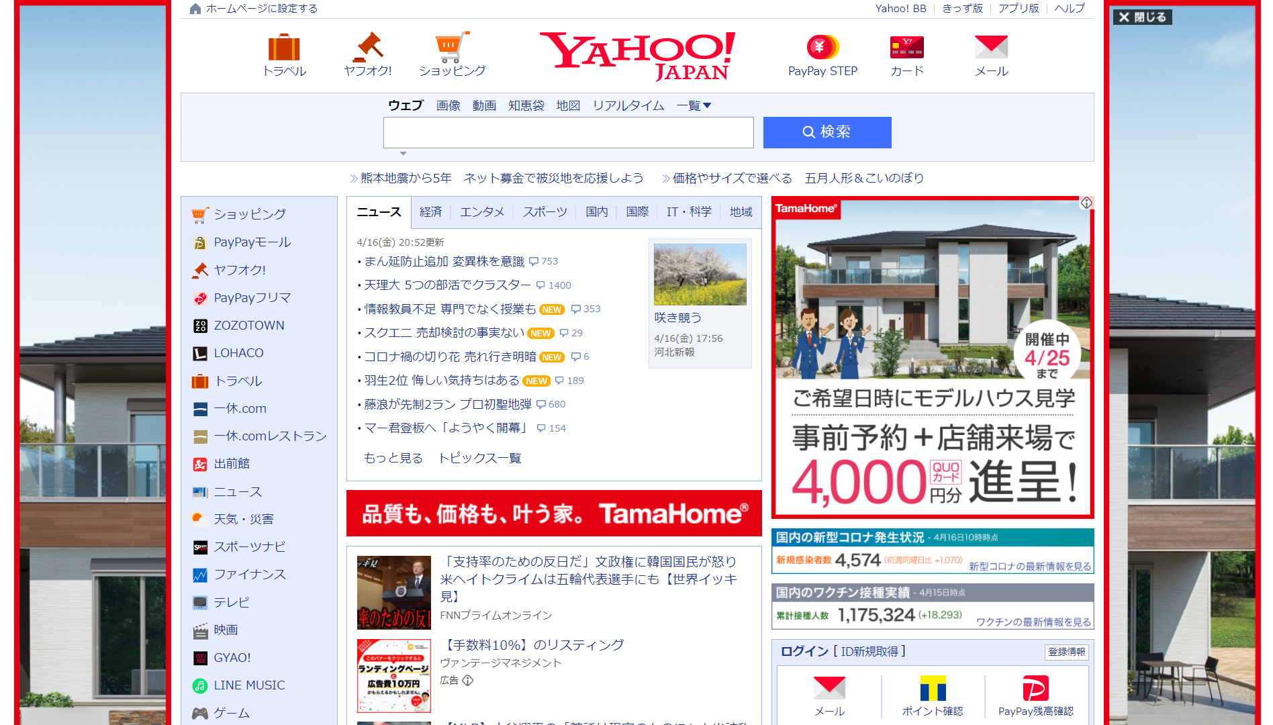The height and width of the screenshot is (725, 1273).
Task: Open the Yahoo! BB top link
Action: tap(900, 9)
